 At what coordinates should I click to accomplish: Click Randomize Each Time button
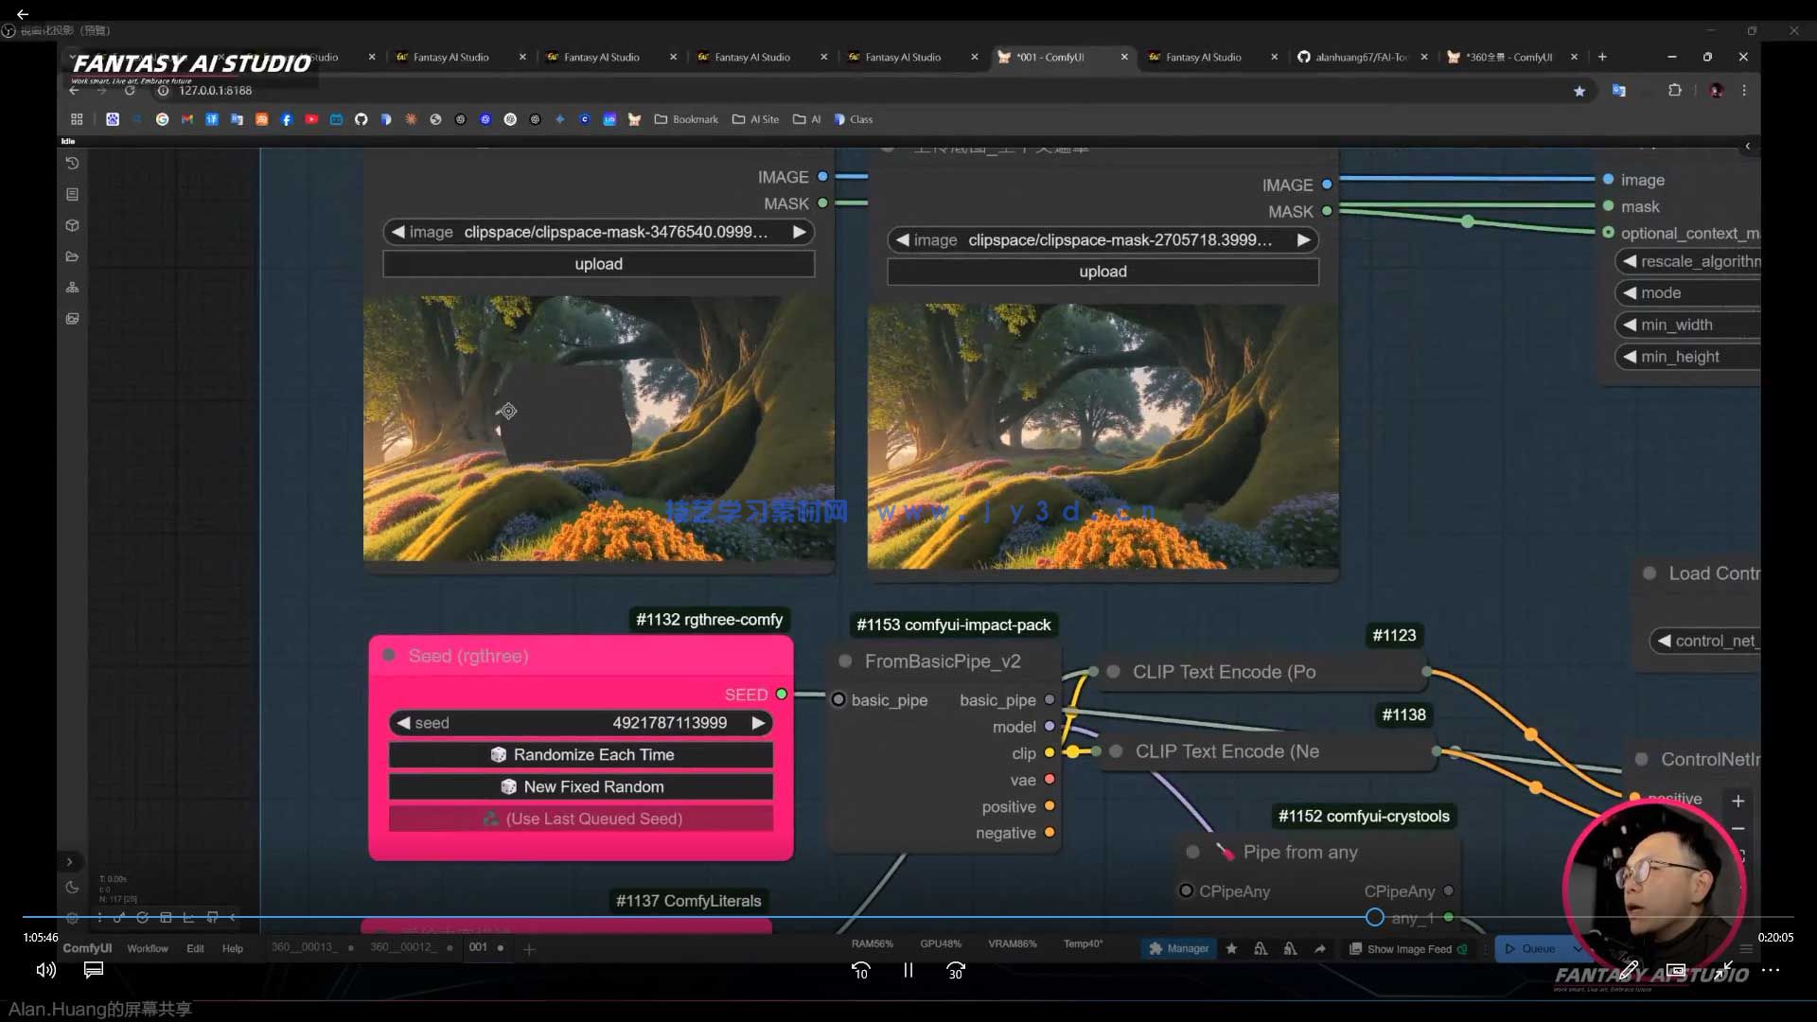[581, 755]
